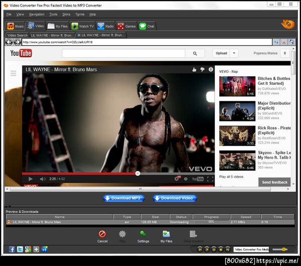Viewport: 301px width, 266px height.
Task: Click Play all 5 videos link
Action: (x=231, y=177)
